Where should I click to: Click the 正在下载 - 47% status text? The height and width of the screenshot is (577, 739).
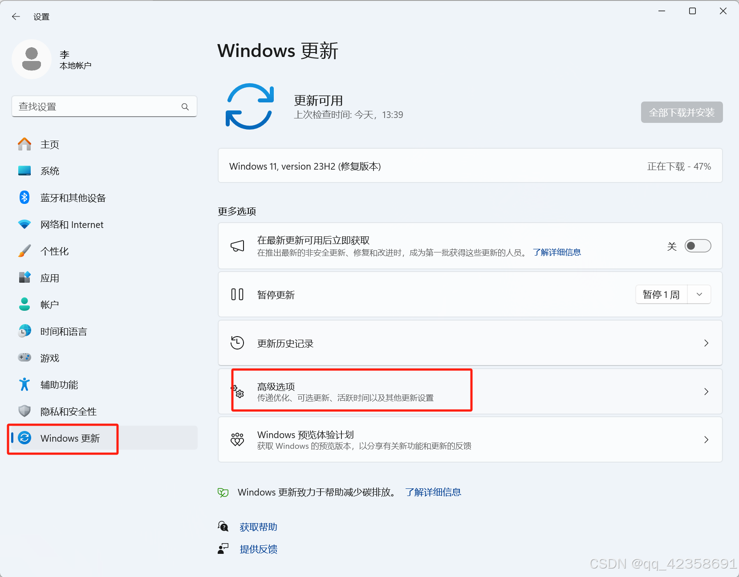(x=679, y=167)
